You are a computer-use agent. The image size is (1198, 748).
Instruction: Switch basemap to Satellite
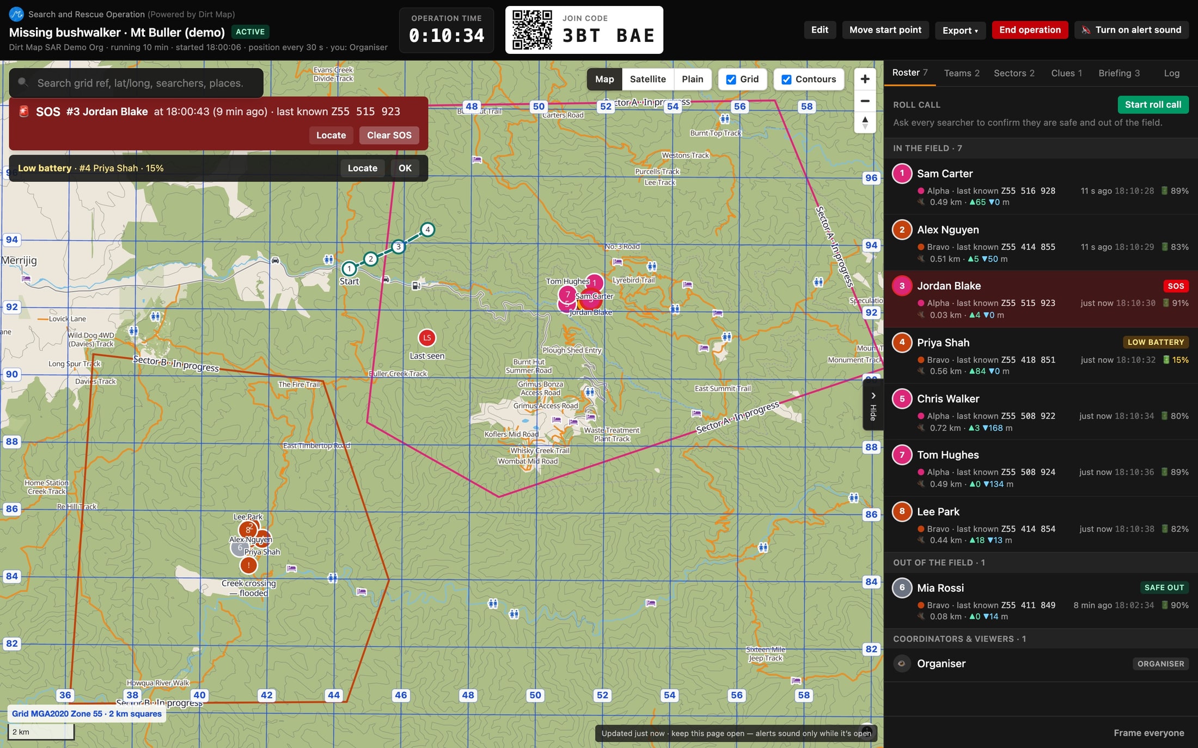tap(647, 79)
